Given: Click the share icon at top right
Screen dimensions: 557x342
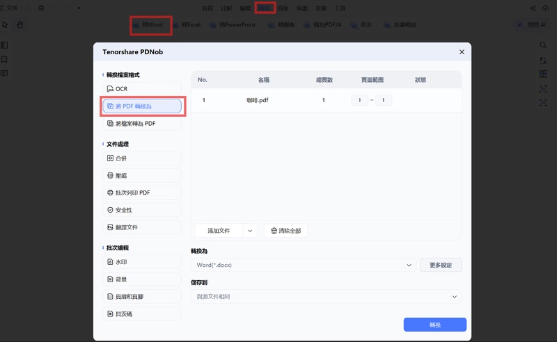Looking at the screenshot, I should click(x=533, y=8).
